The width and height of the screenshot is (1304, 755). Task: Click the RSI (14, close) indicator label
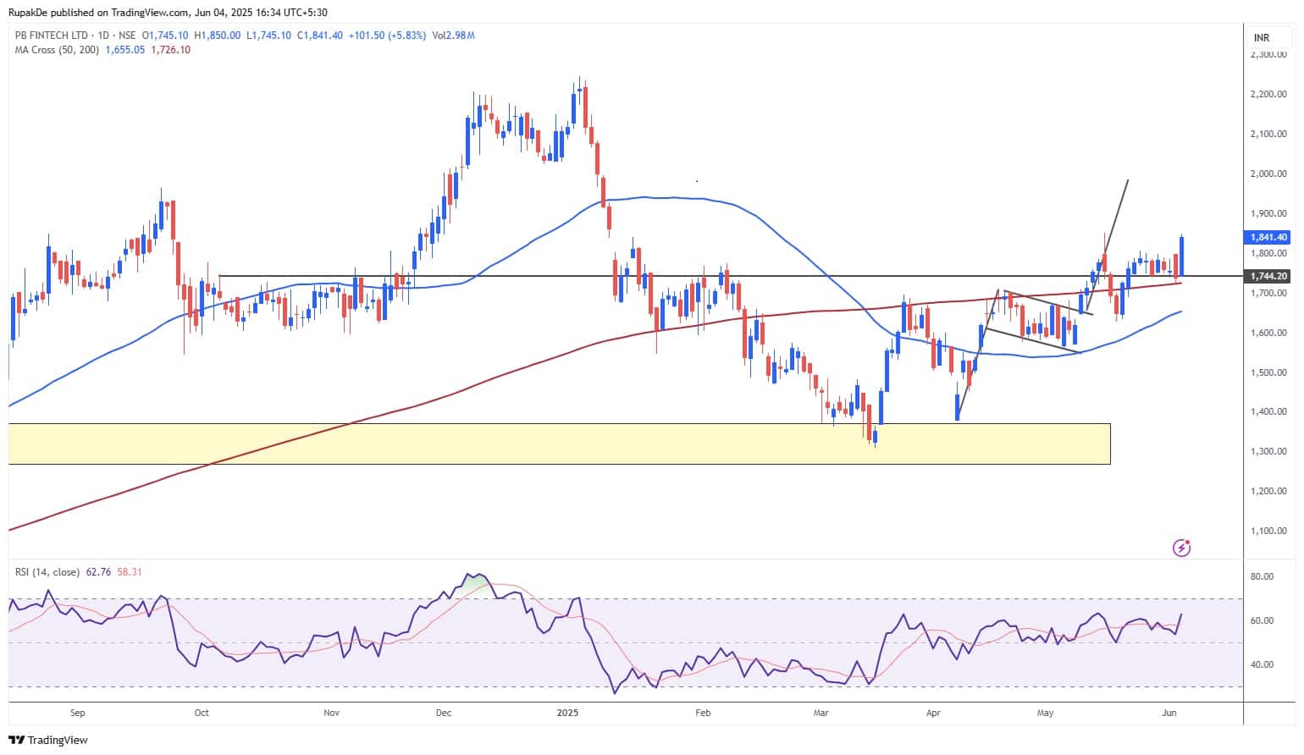click(47, 572)
